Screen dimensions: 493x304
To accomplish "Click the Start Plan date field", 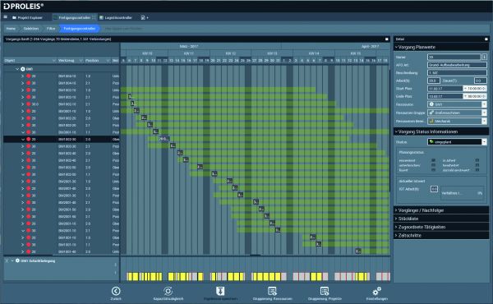I will click(x=445, y=89).
